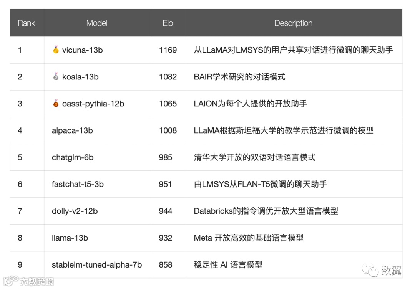
Task: Click the description starting with 清华大学
Action: tap(255, 157)
